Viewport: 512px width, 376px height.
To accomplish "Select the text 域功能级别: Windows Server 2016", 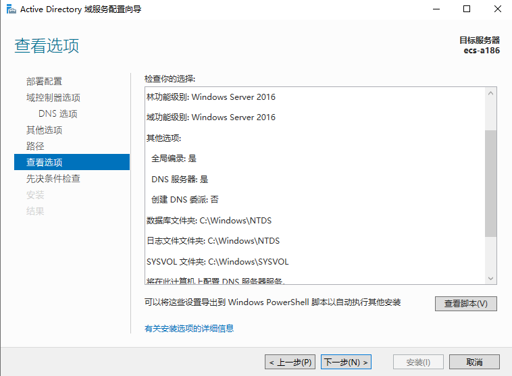I will [x=211, y=117].
